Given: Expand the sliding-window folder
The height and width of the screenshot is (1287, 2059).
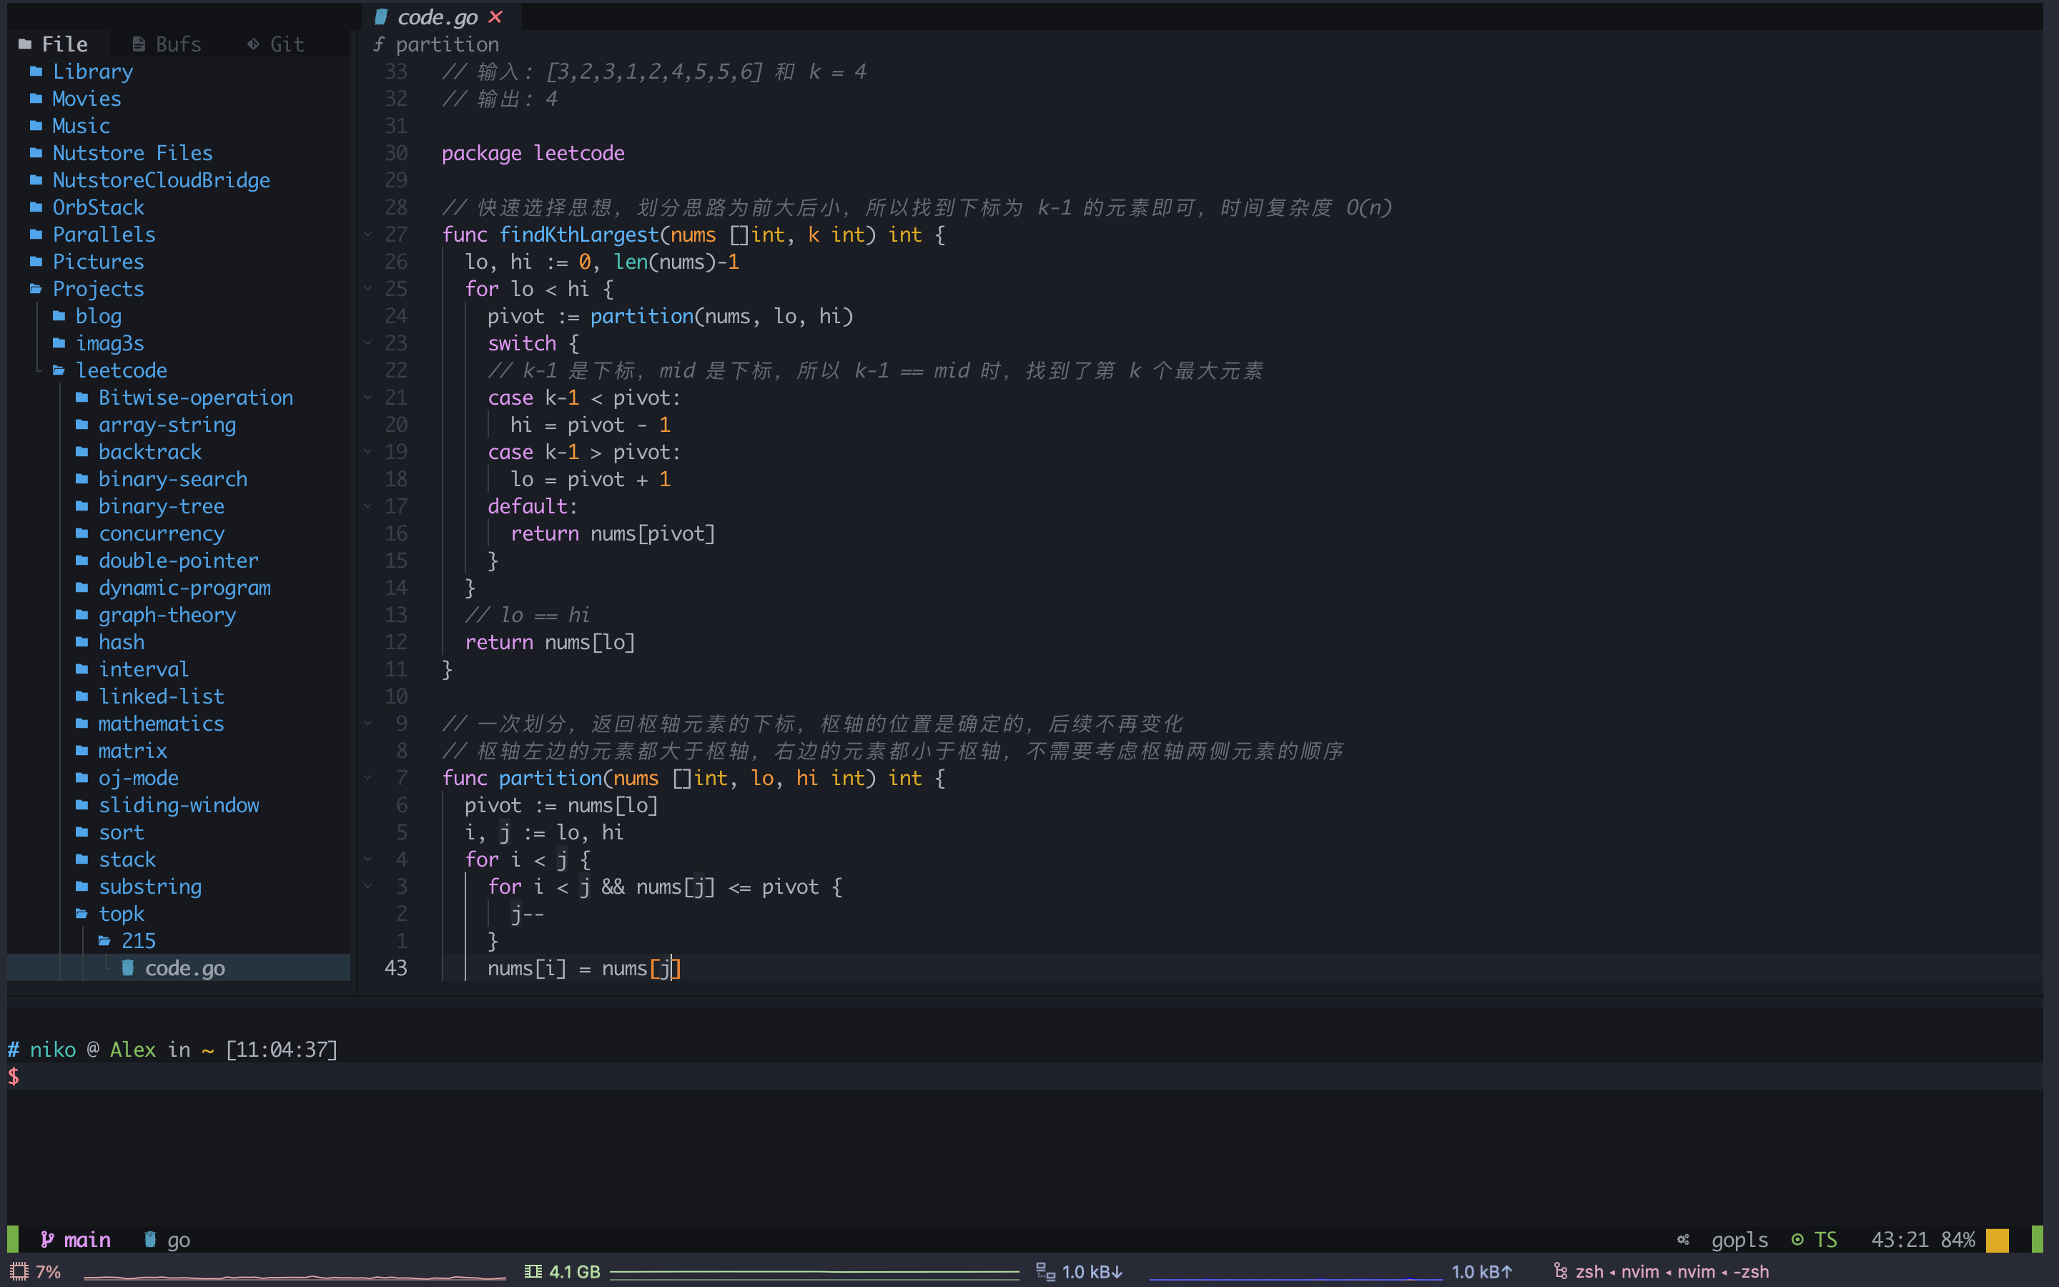Looking at the screenshot, I should point(179,806).
